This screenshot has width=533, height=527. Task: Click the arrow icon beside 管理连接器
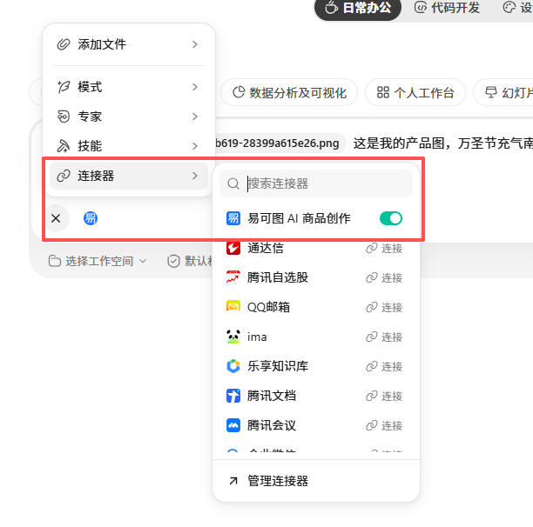[233, 481]
